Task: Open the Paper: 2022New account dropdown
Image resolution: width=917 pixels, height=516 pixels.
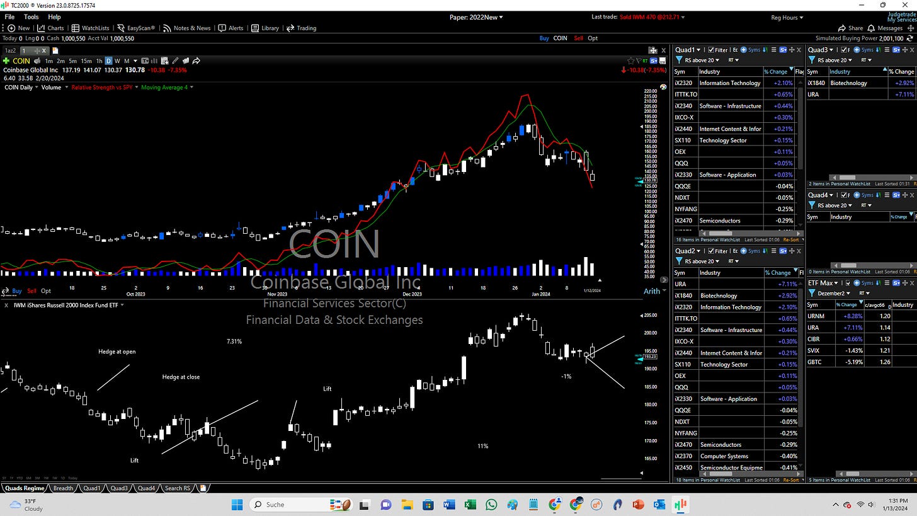Action: (476, 17)
